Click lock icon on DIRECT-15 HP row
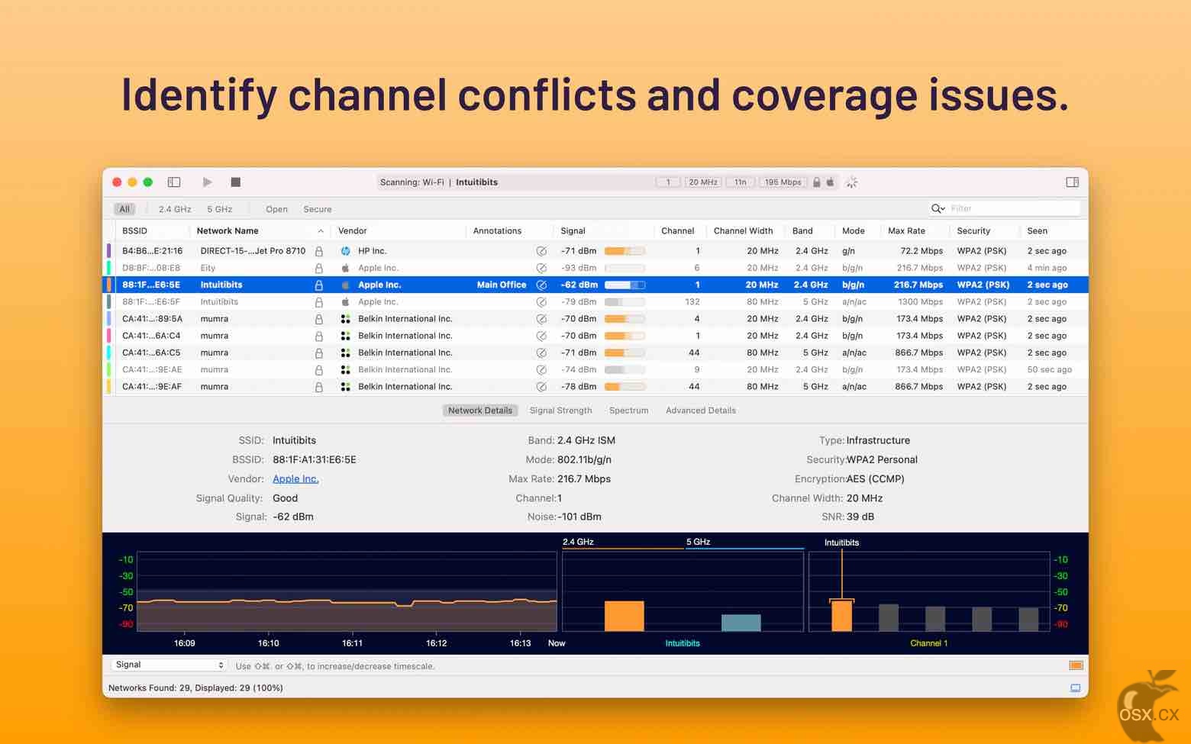 click(x=319, y=251)
